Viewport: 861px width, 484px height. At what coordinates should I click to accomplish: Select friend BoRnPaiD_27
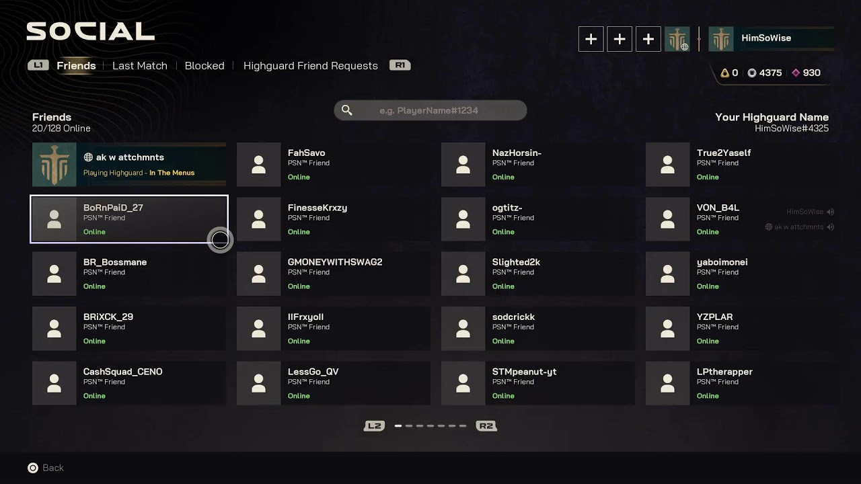point(129,219)
